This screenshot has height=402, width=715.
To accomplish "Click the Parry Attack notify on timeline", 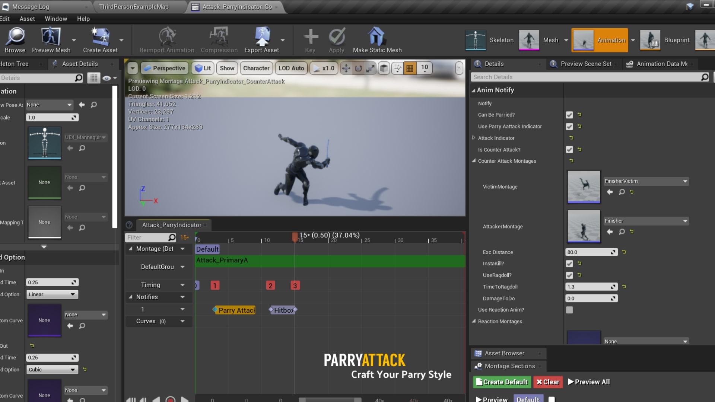I will 235,310.
